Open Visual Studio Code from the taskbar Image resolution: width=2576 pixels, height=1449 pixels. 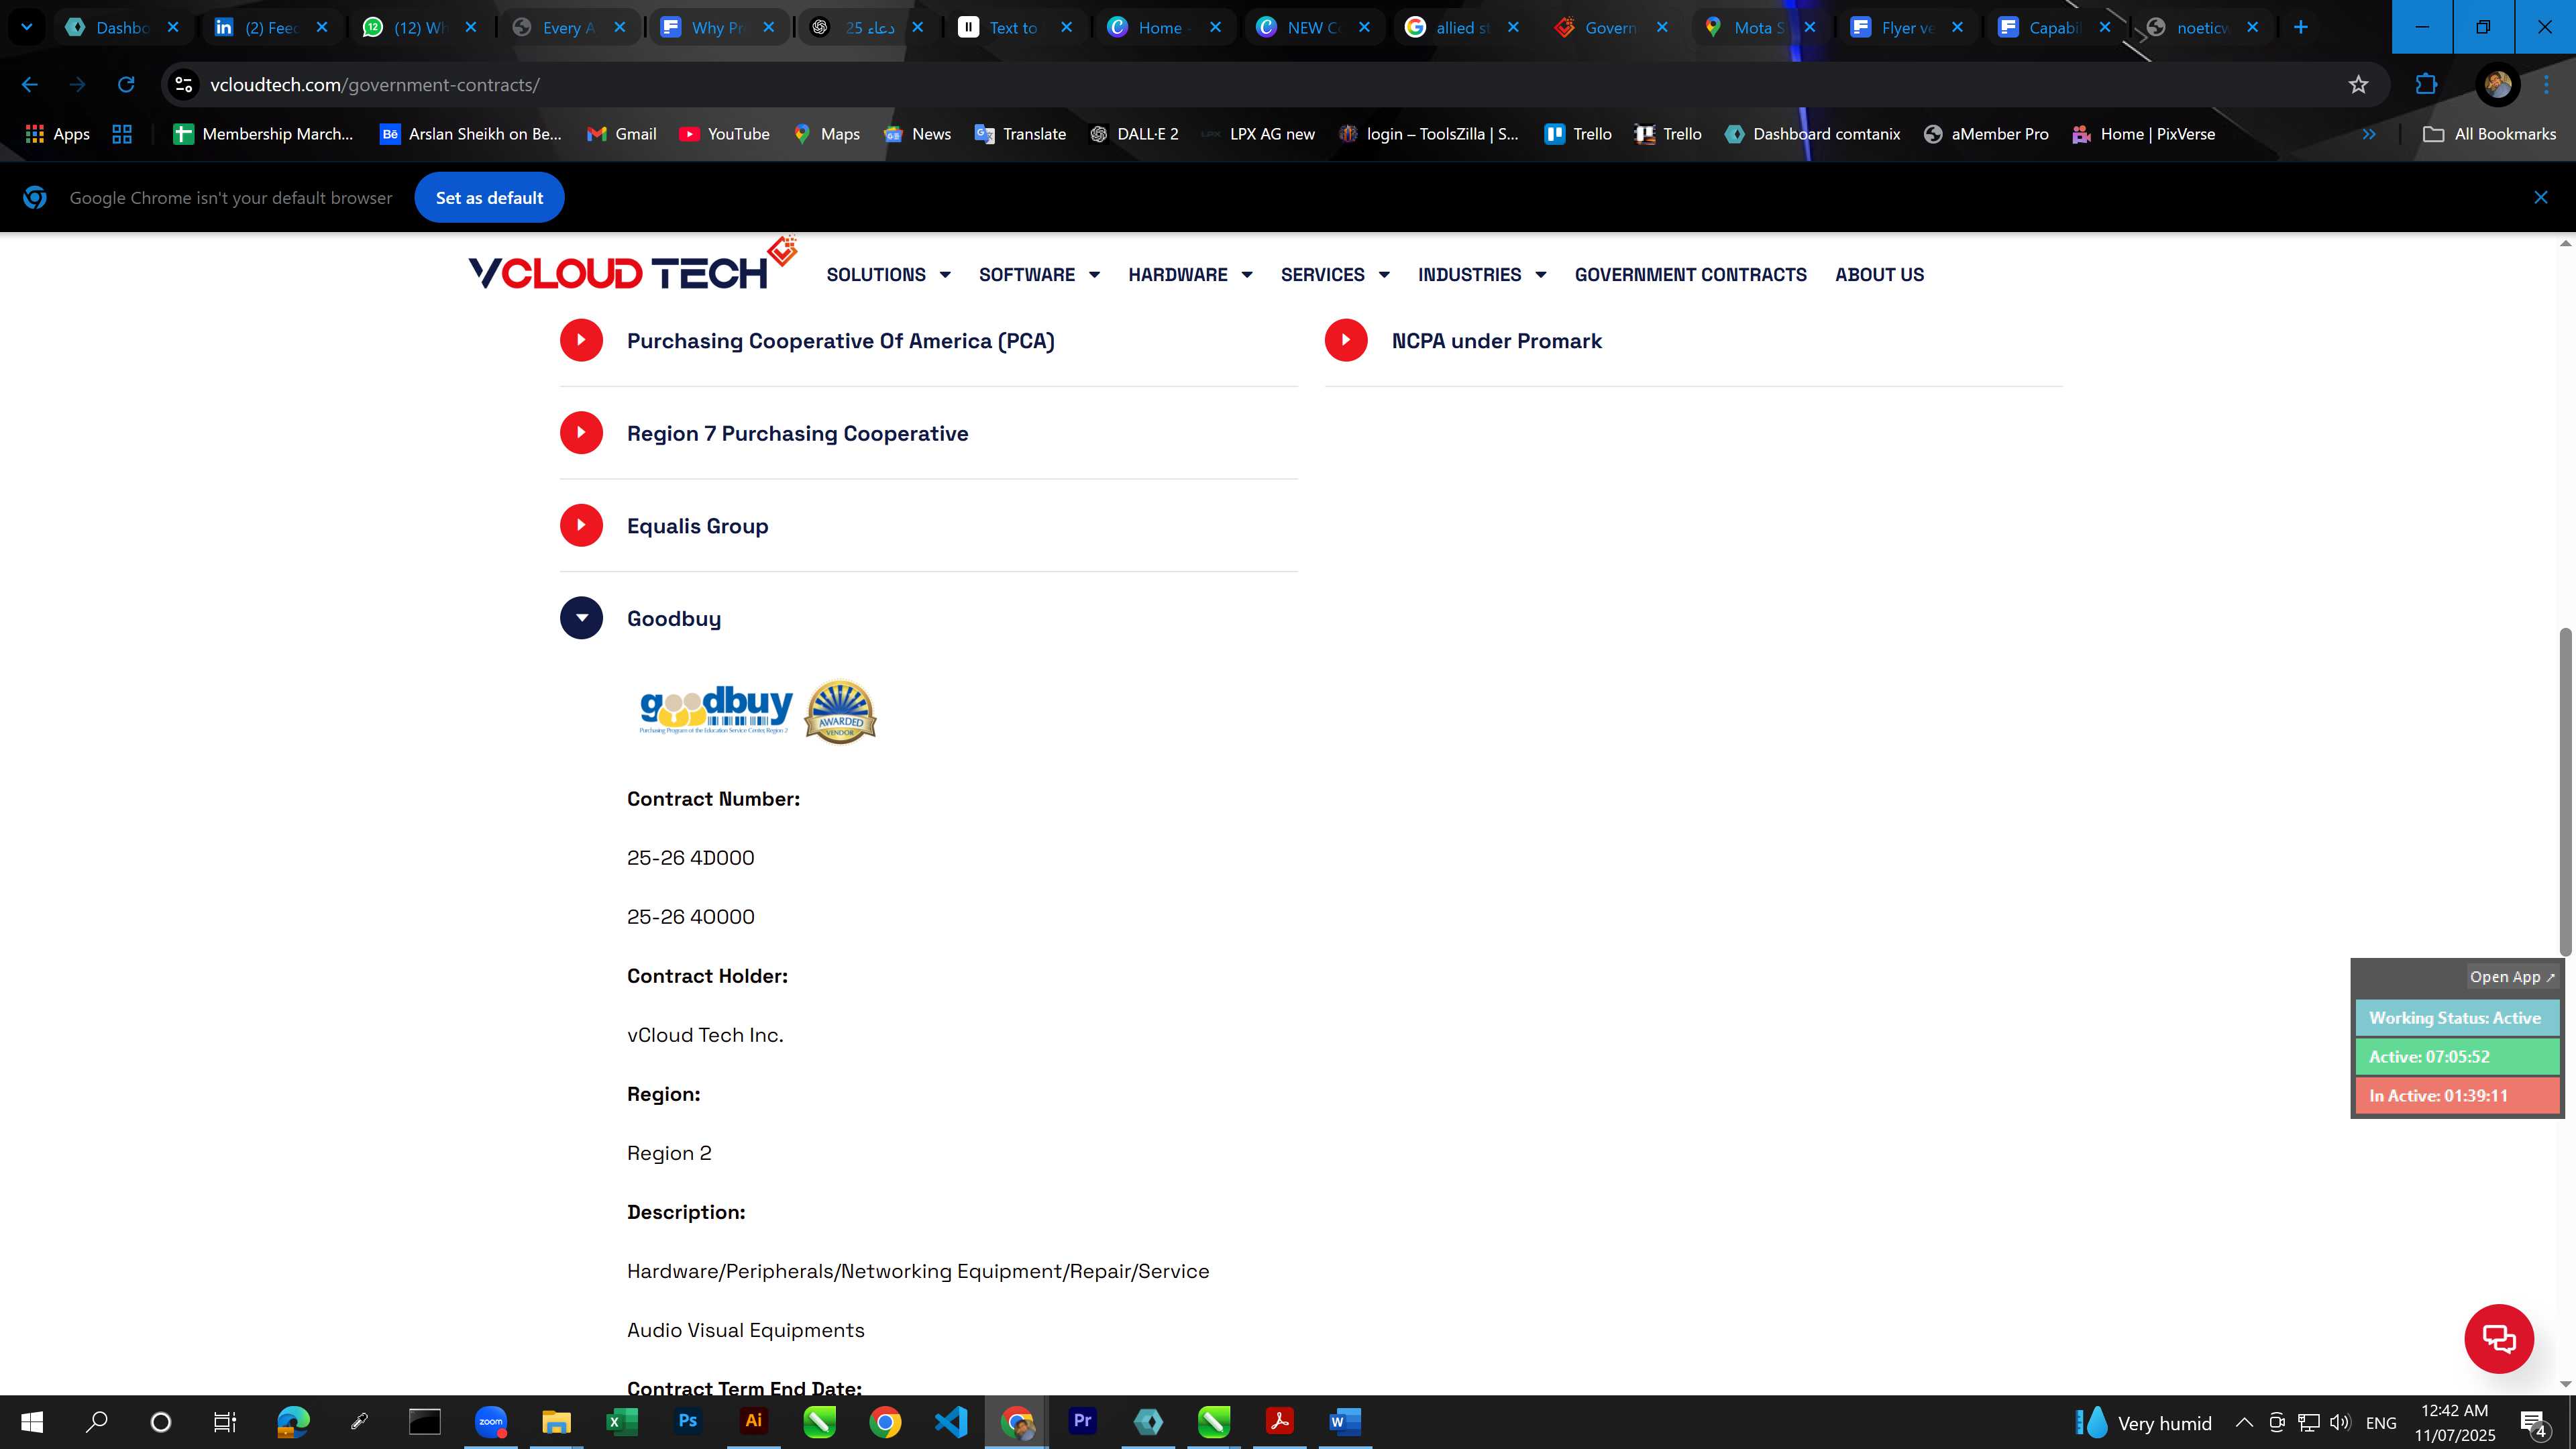click(x=950, y=1421)
